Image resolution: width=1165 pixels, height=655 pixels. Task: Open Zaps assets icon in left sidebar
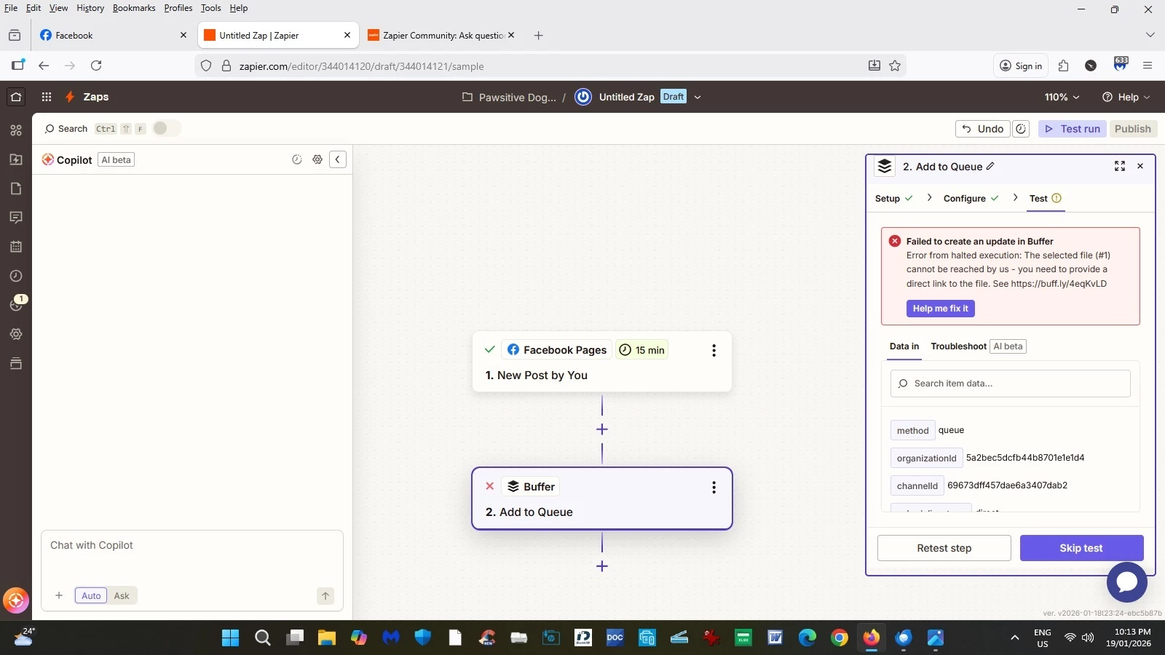click(x=16, y=130)
